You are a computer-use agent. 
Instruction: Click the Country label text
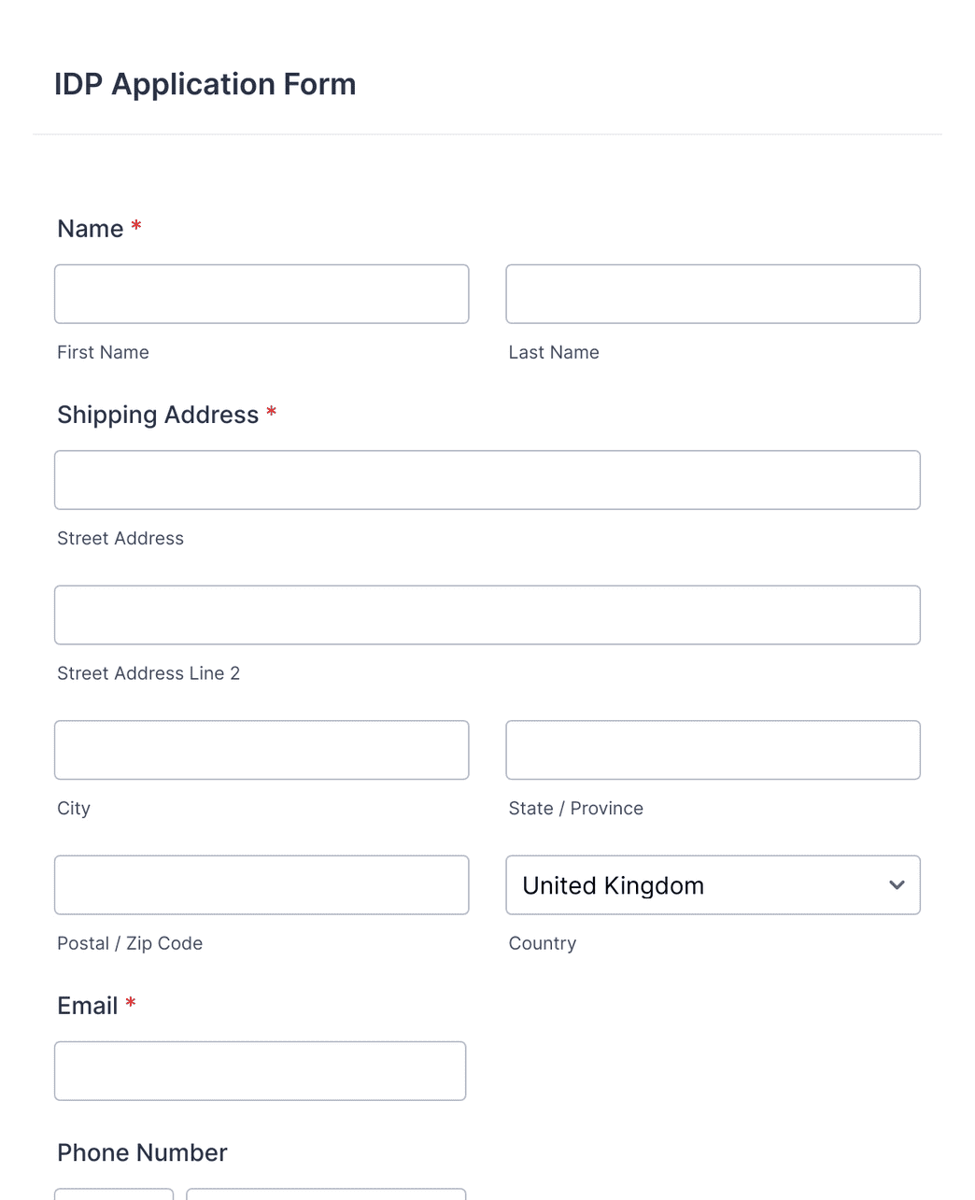coord(543,943)
